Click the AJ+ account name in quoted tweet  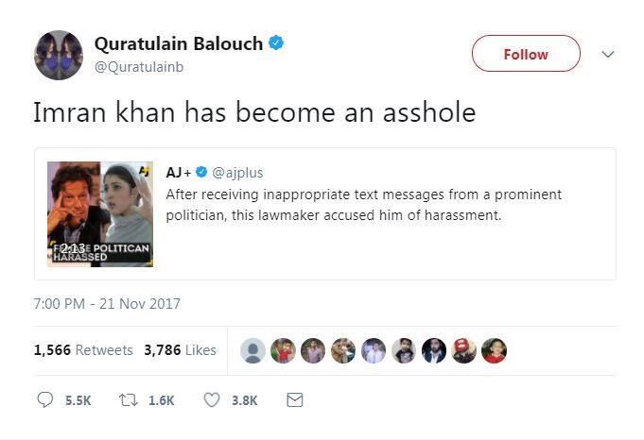coord(178,173)
